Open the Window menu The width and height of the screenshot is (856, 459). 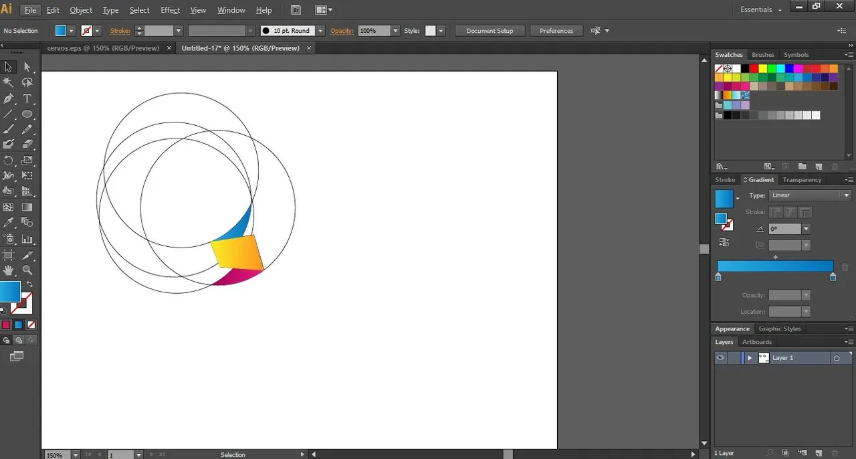click(231, 10)
